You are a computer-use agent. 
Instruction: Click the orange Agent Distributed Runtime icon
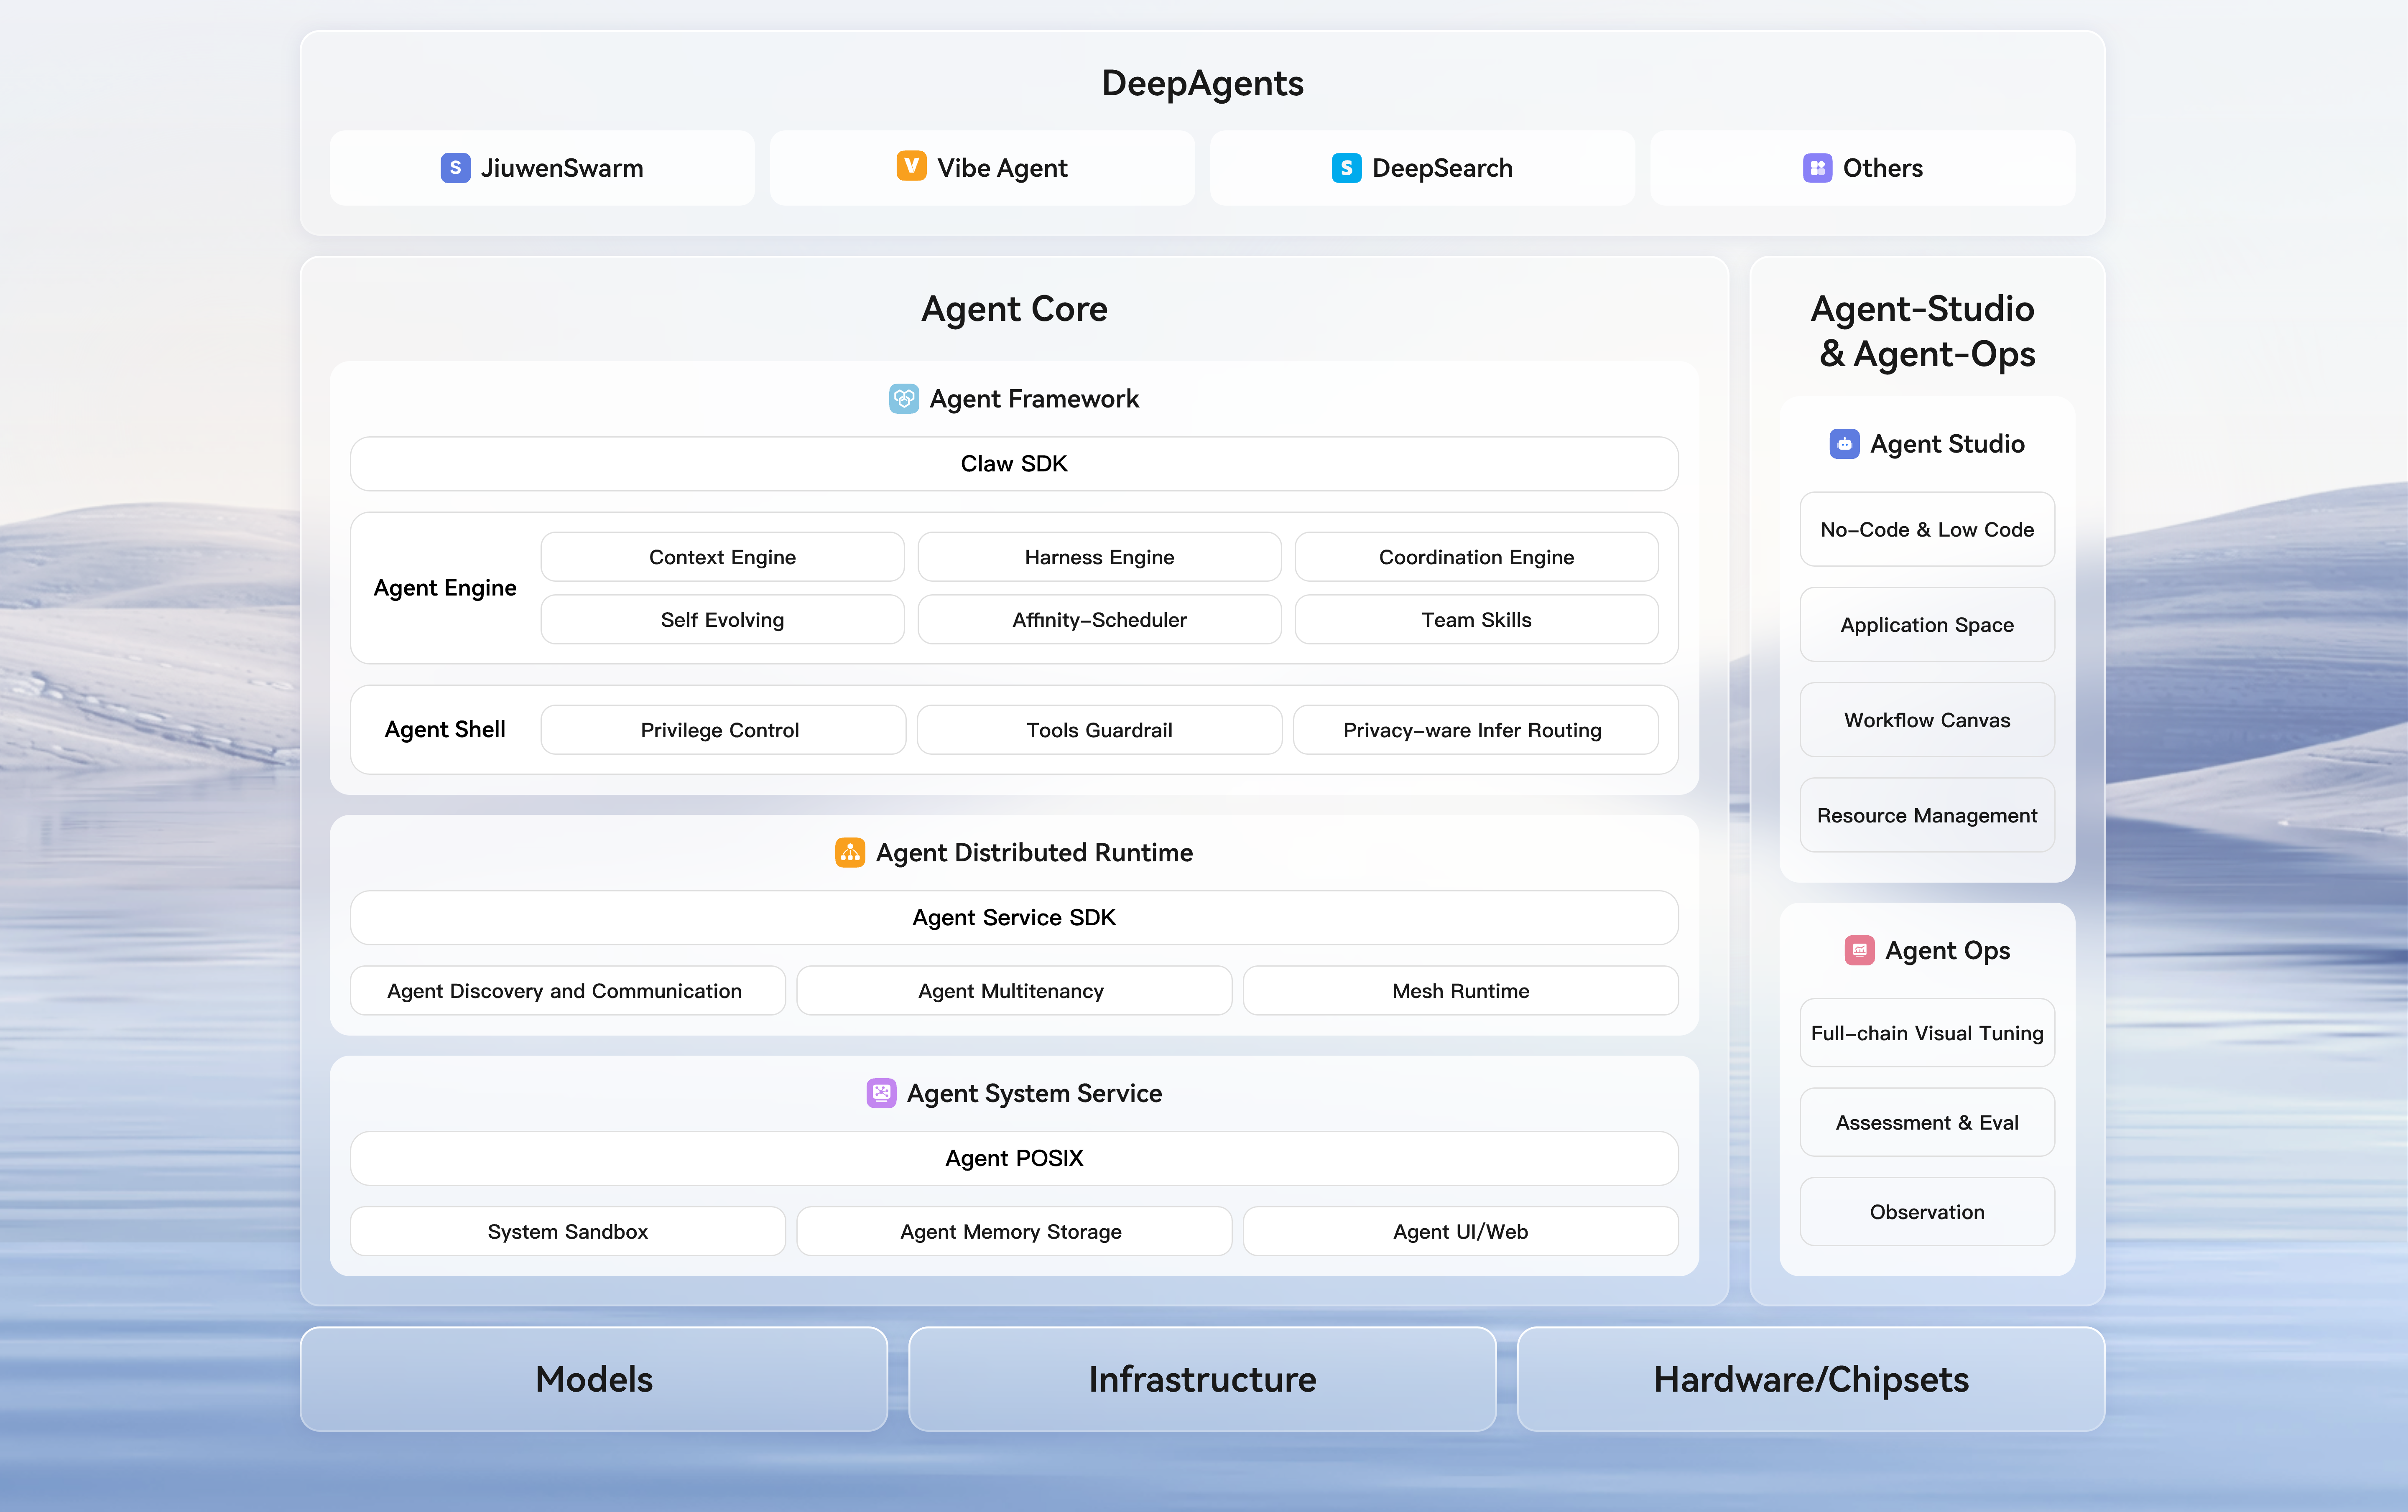pyautogui.click(x=850, y=853)
